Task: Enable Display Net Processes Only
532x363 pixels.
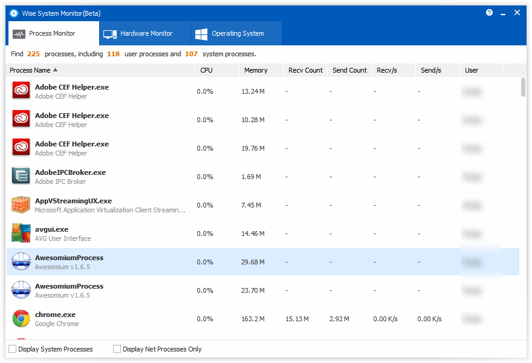Action: coord(117,349)
